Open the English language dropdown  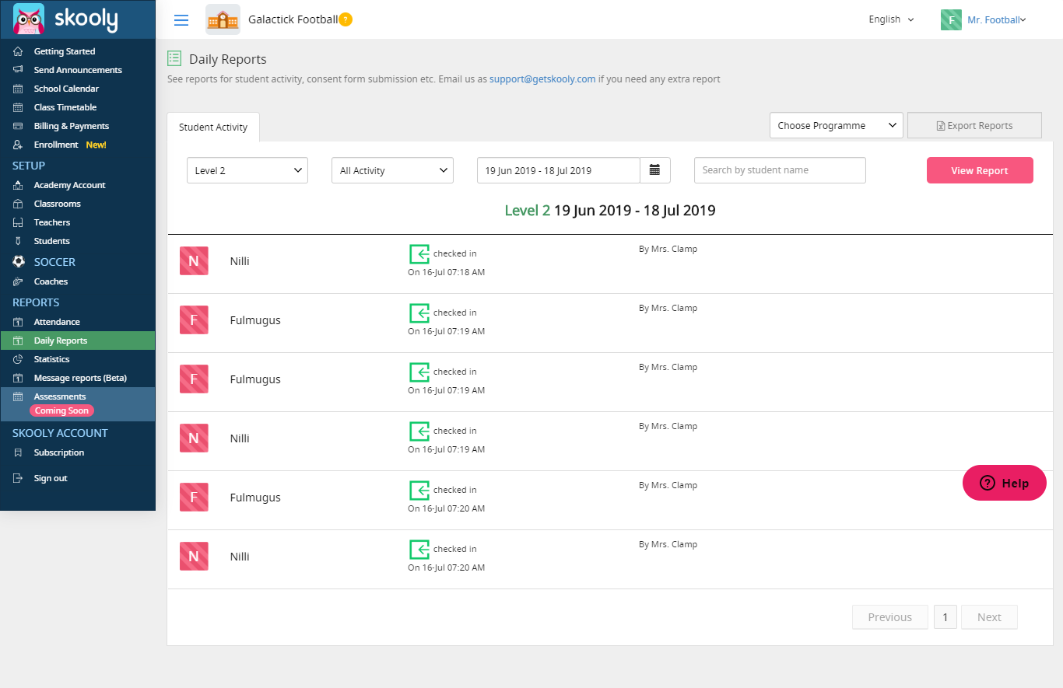[x=891, y=19]
